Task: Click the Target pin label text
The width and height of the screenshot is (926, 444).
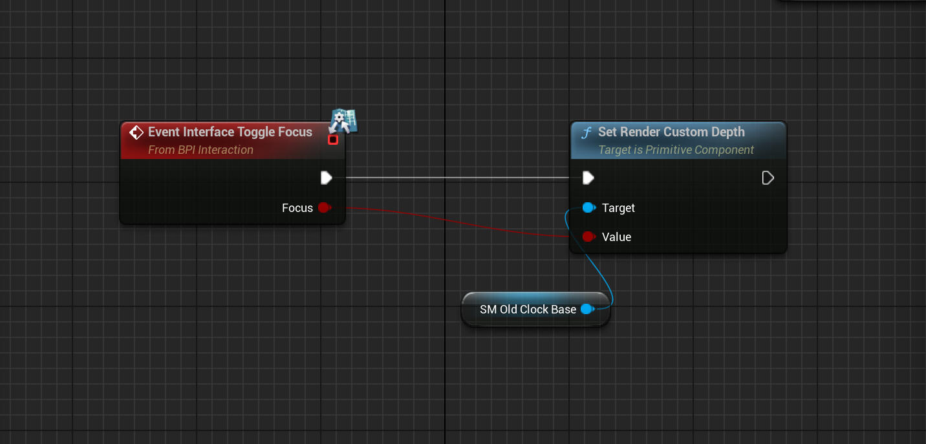Action: point(618,208)
